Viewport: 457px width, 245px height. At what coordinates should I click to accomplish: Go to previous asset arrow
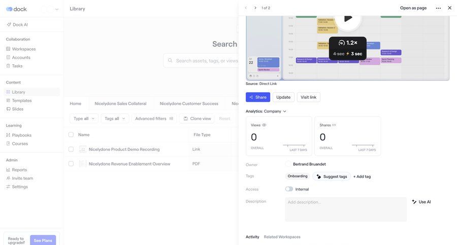click(x=246, y=8)
